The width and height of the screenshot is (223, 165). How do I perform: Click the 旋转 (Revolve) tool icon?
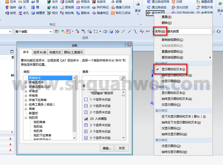click(7, 7)
